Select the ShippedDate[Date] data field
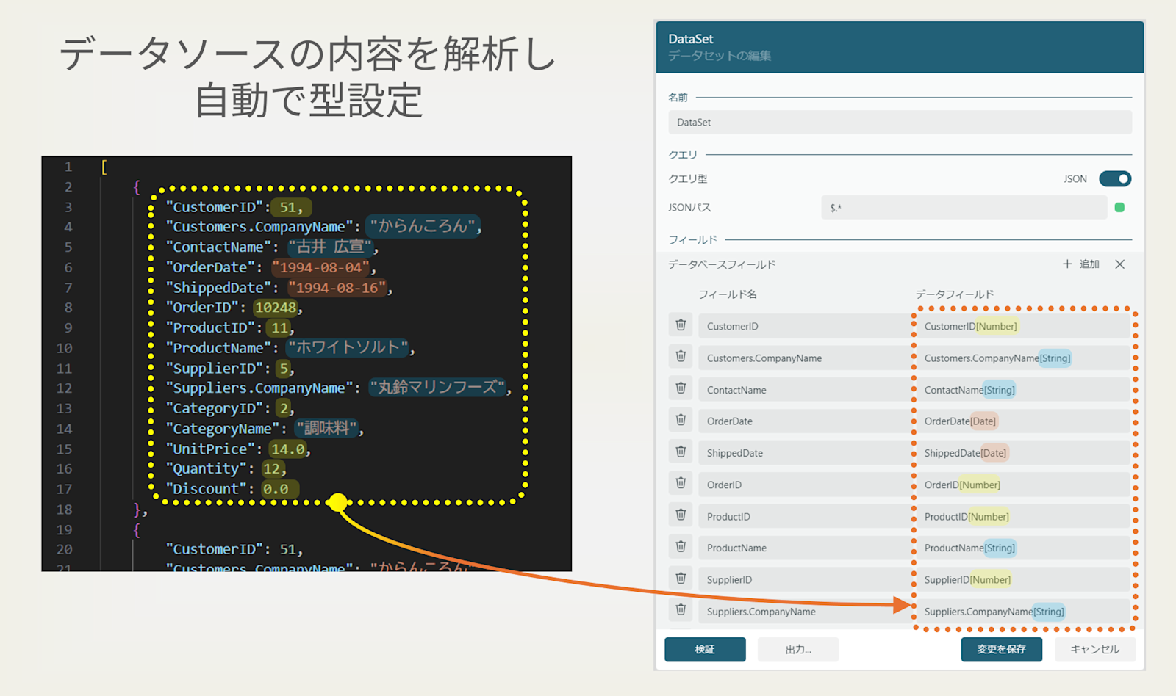1176x696 pixels. tap(1023, 452)
